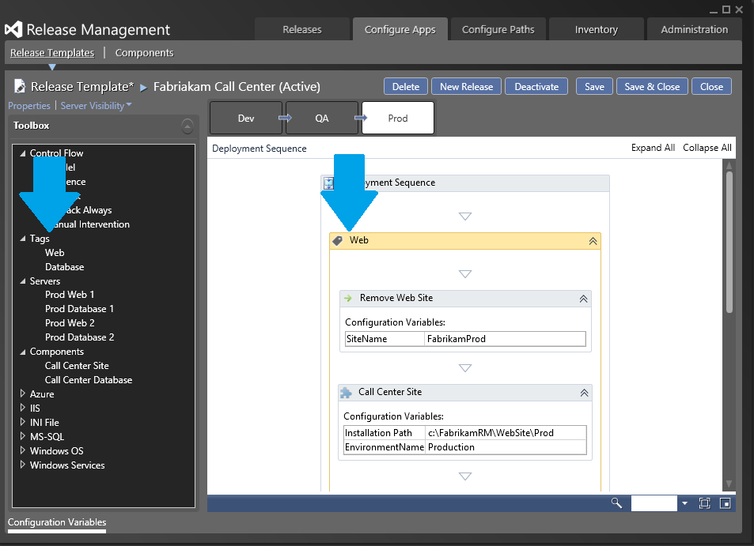The height and width of the screenshot is (546, 754).
Task: Click the Web tag icon in the sequence
Action: [x=338, y=240]
